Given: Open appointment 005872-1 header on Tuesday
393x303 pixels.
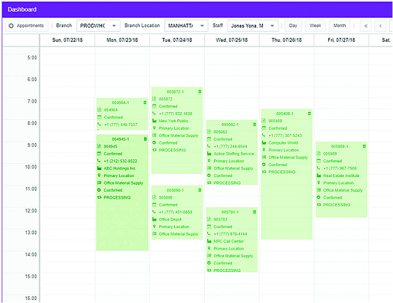Looking at the screenshot, I should (175, 92).
